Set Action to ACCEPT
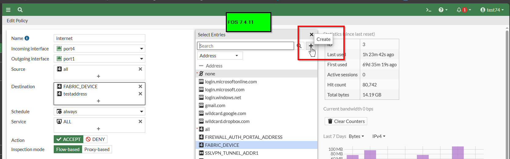The image size is (510, 159). (68, 139)
